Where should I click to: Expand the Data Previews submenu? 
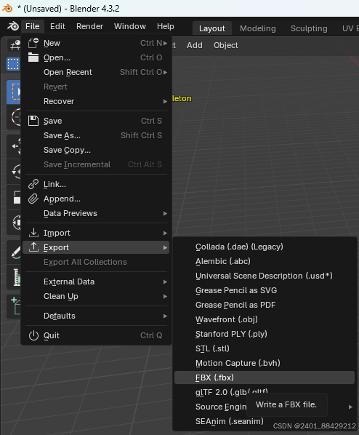tap(97, 213)
